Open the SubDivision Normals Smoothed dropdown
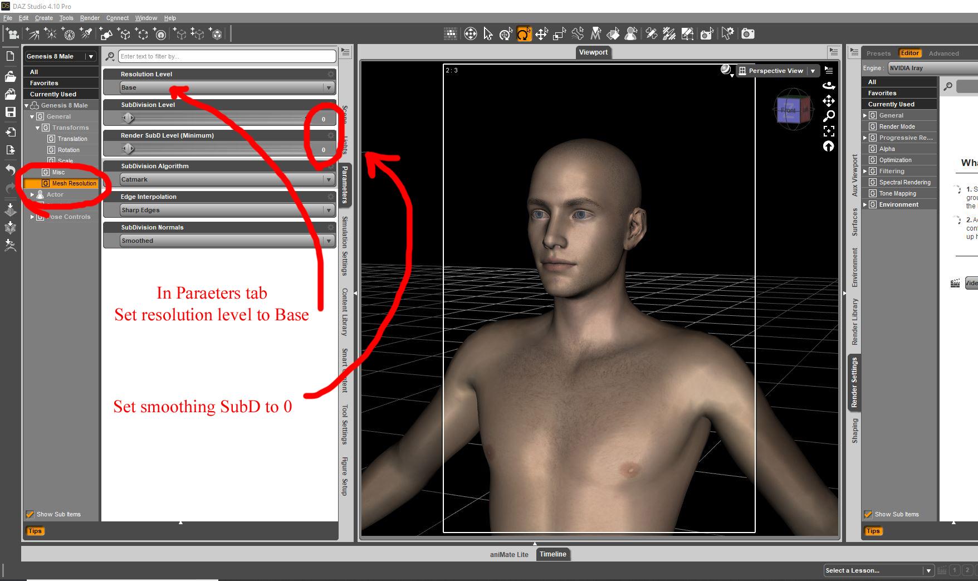Screen dimensions: 978x581 (227, 241)
